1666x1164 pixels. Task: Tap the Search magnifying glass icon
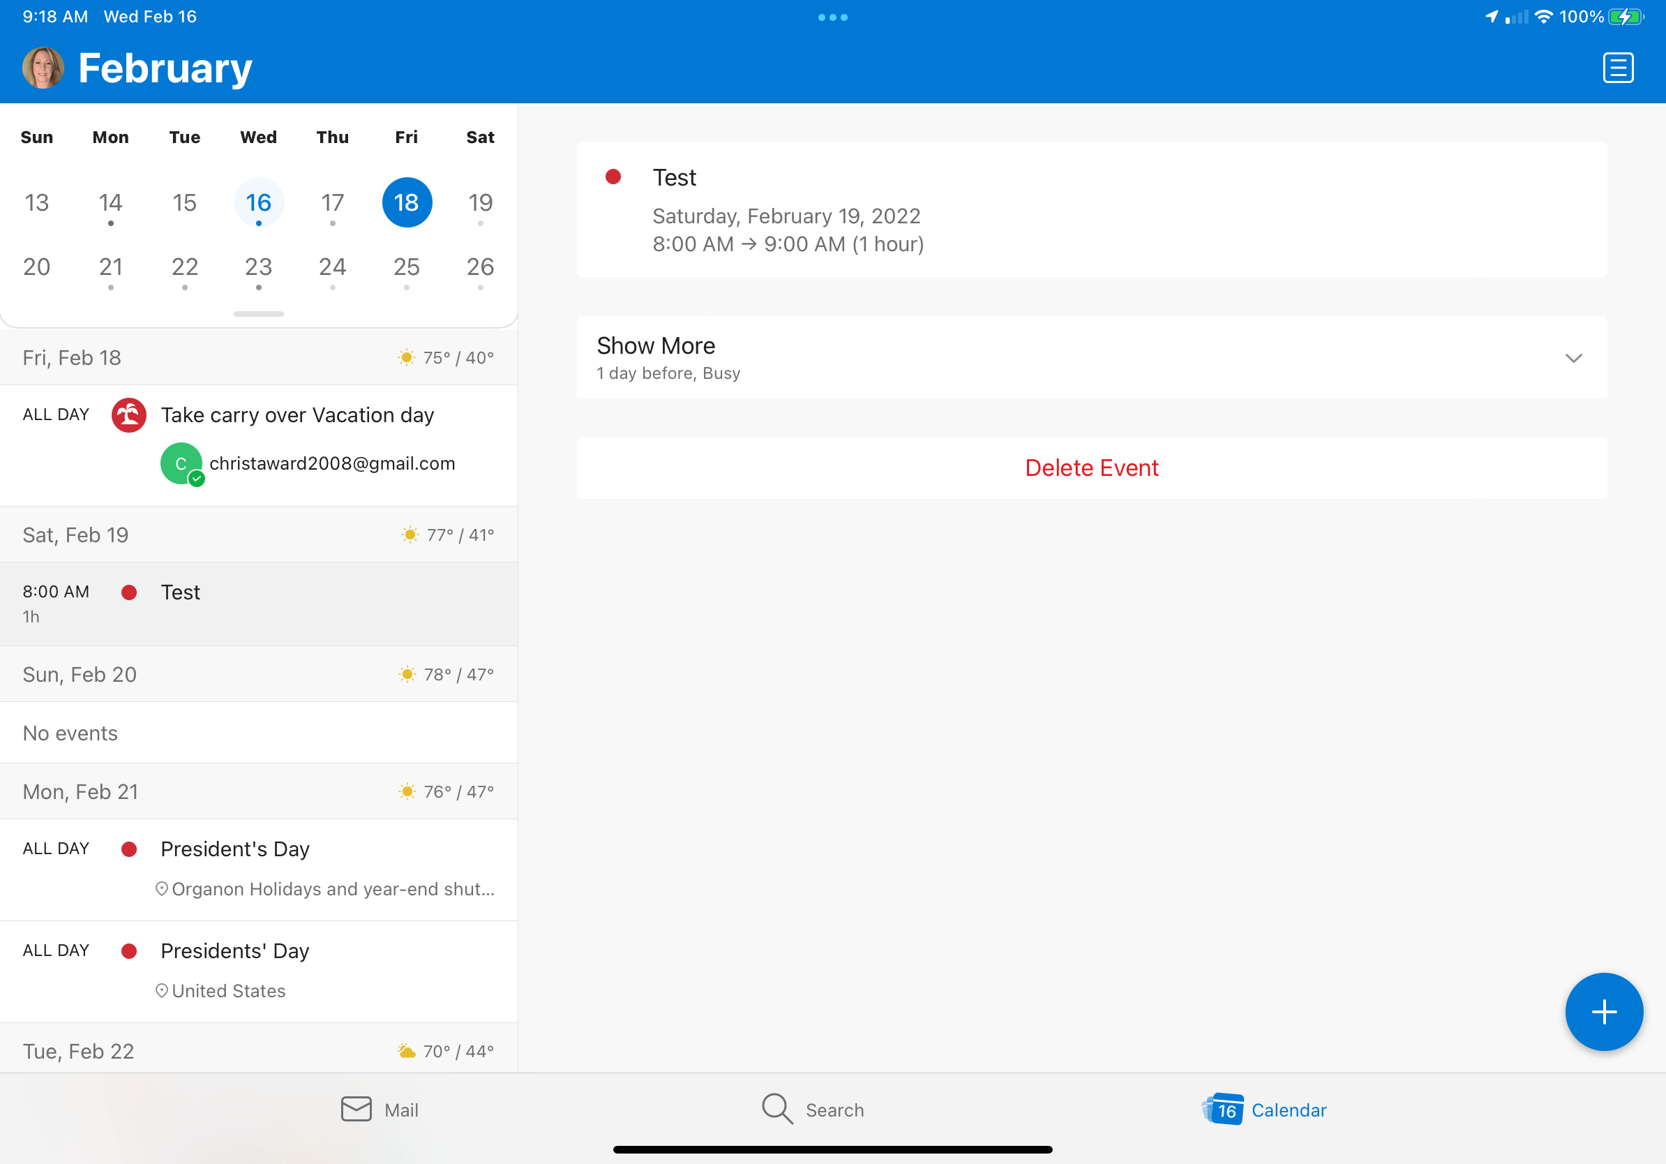click(776, 1109)
